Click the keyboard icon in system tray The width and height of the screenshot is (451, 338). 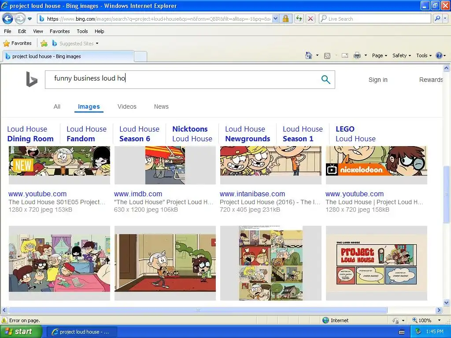click(402, 332)
